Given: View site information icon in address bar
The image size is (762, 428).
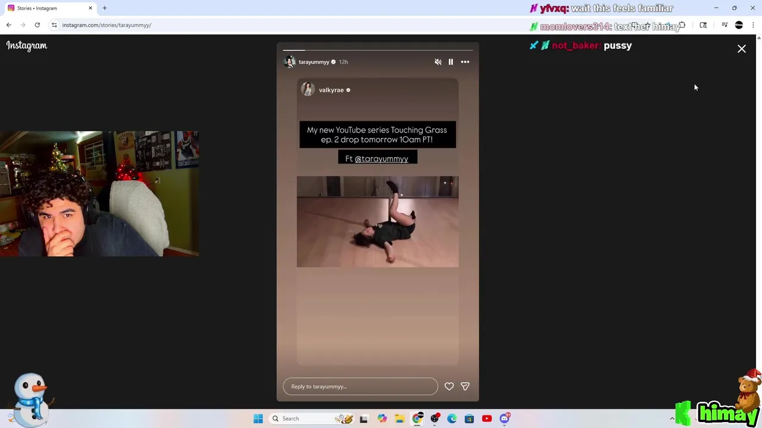Looking at the screenshot, I should [54, 25].
